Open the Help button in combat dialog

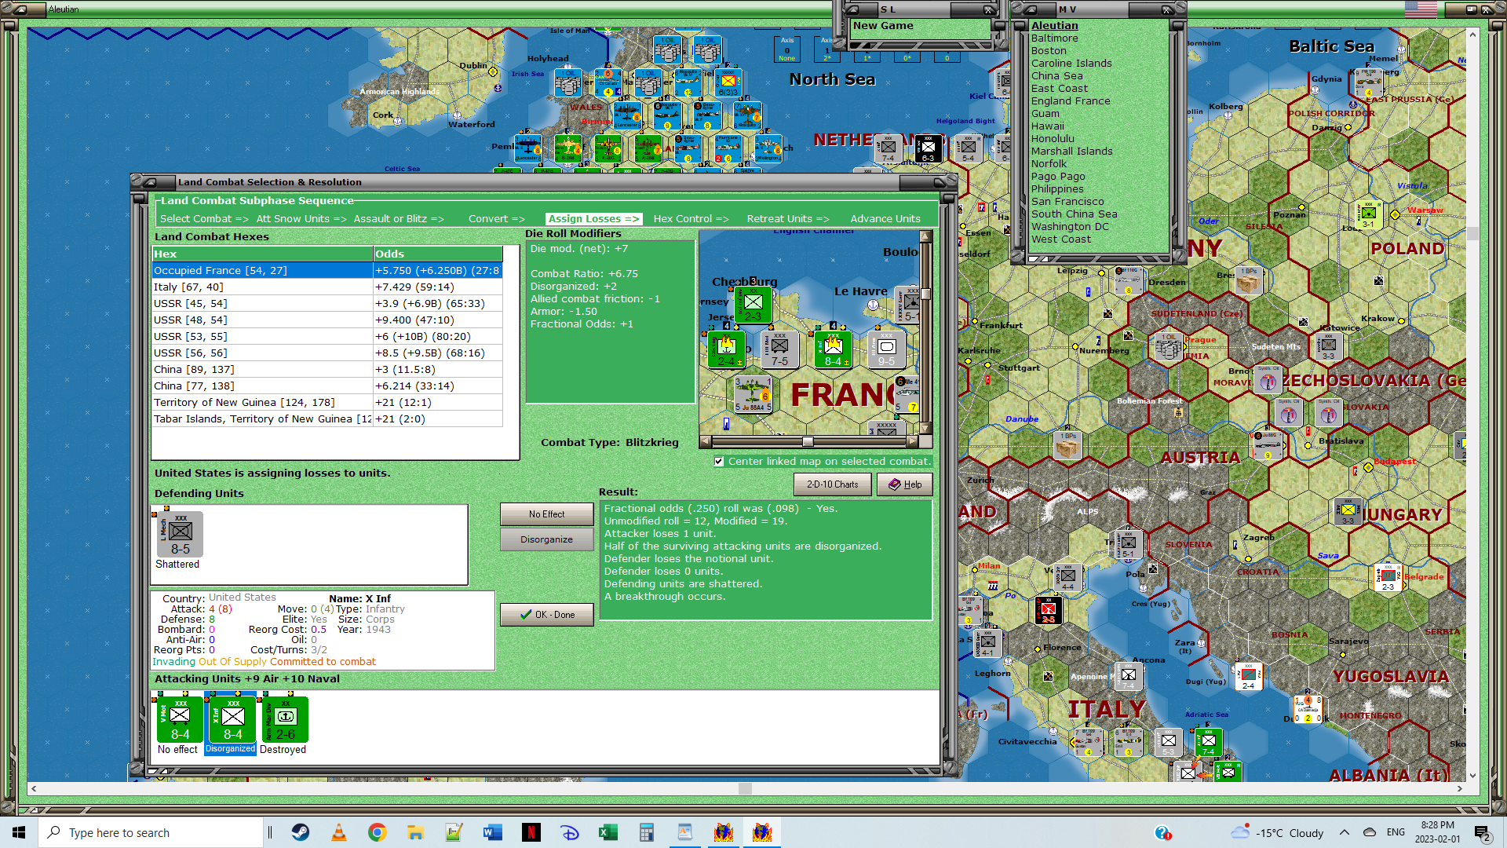905,484
